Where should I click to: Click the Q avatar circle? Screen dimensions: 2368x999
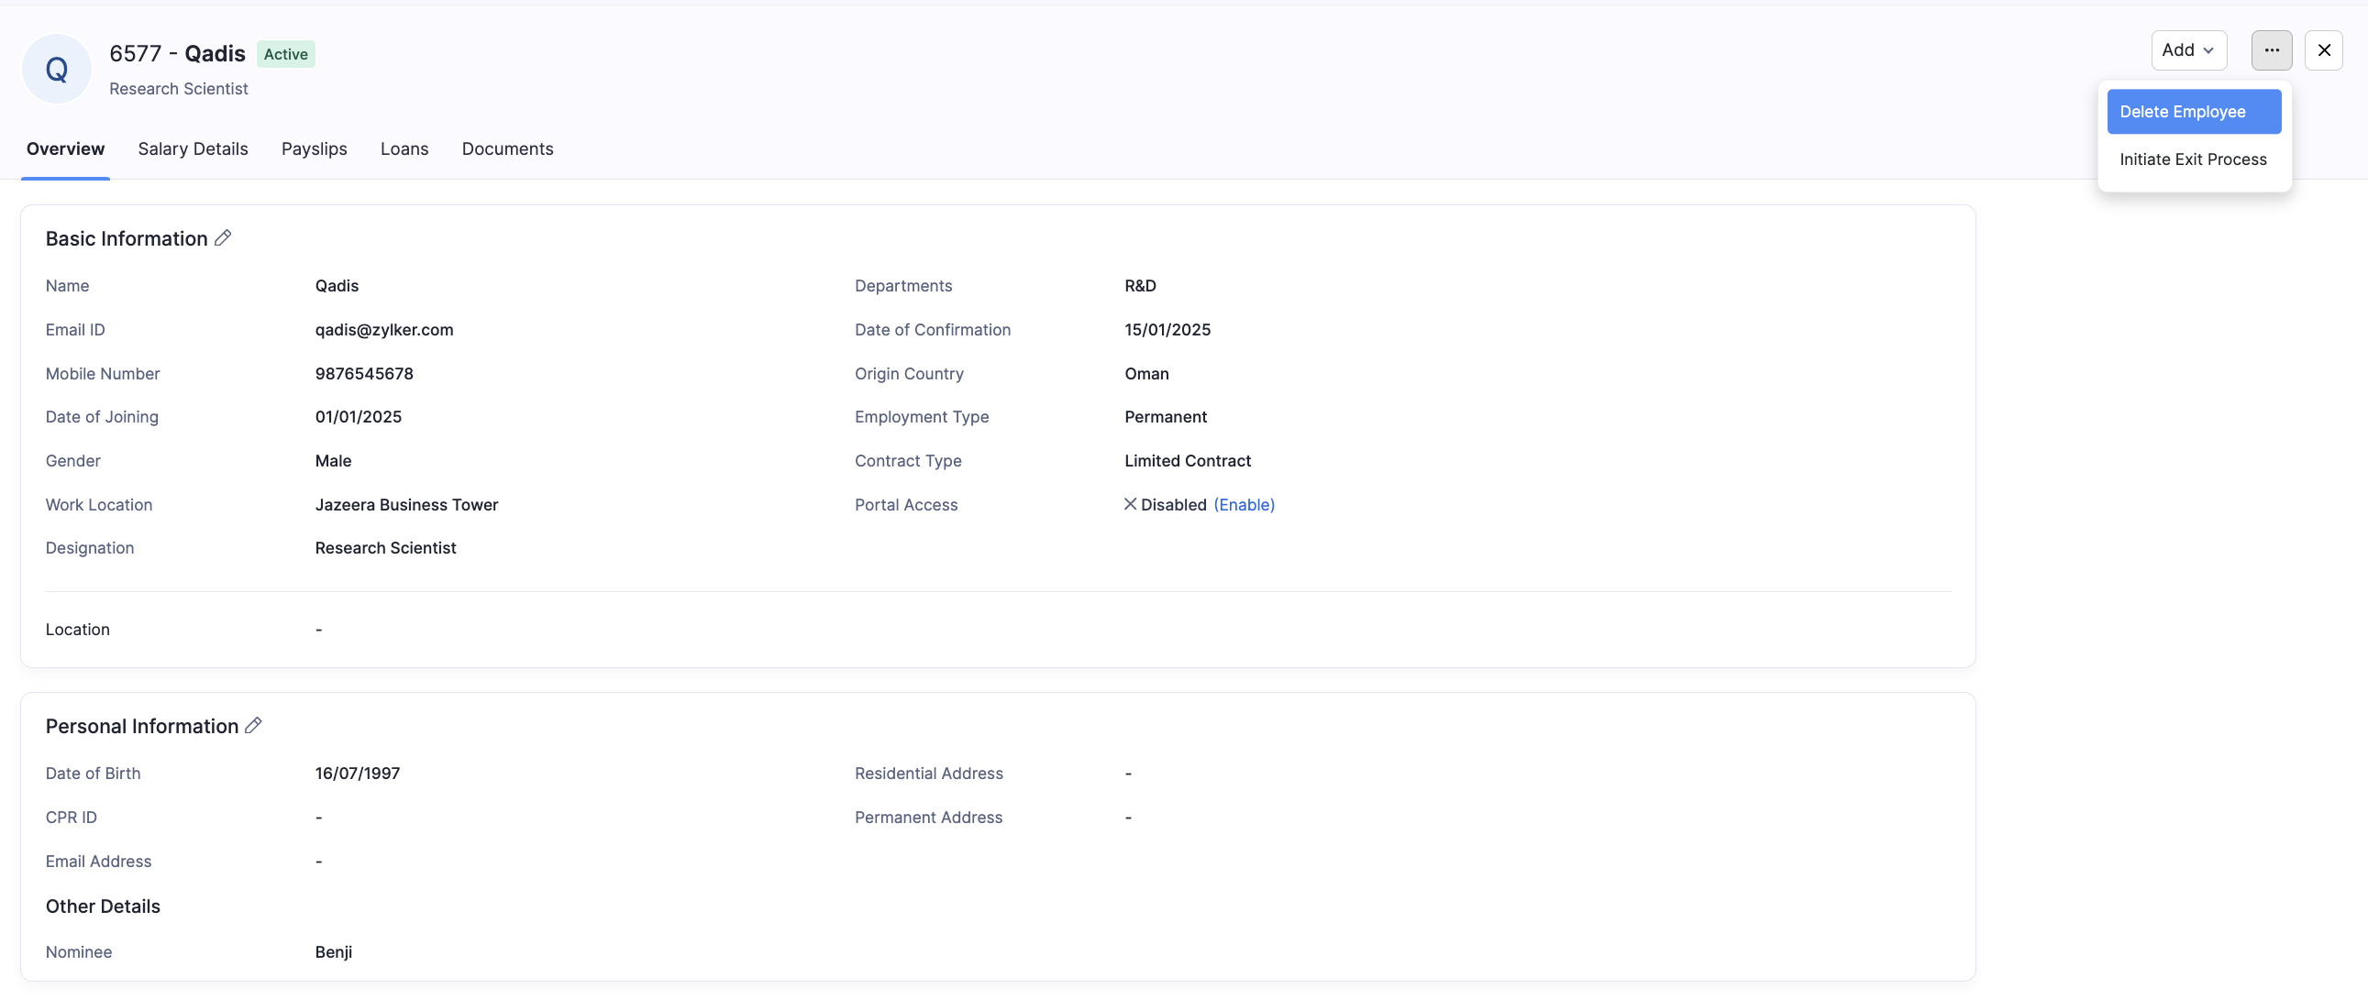click(57, 69)
